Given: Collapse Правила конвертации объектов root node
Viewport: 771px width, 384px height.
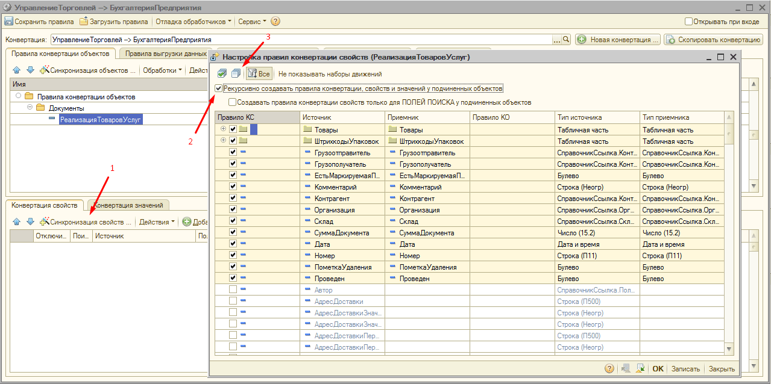Looking at the screenshot, I should [x=18, y=96].
